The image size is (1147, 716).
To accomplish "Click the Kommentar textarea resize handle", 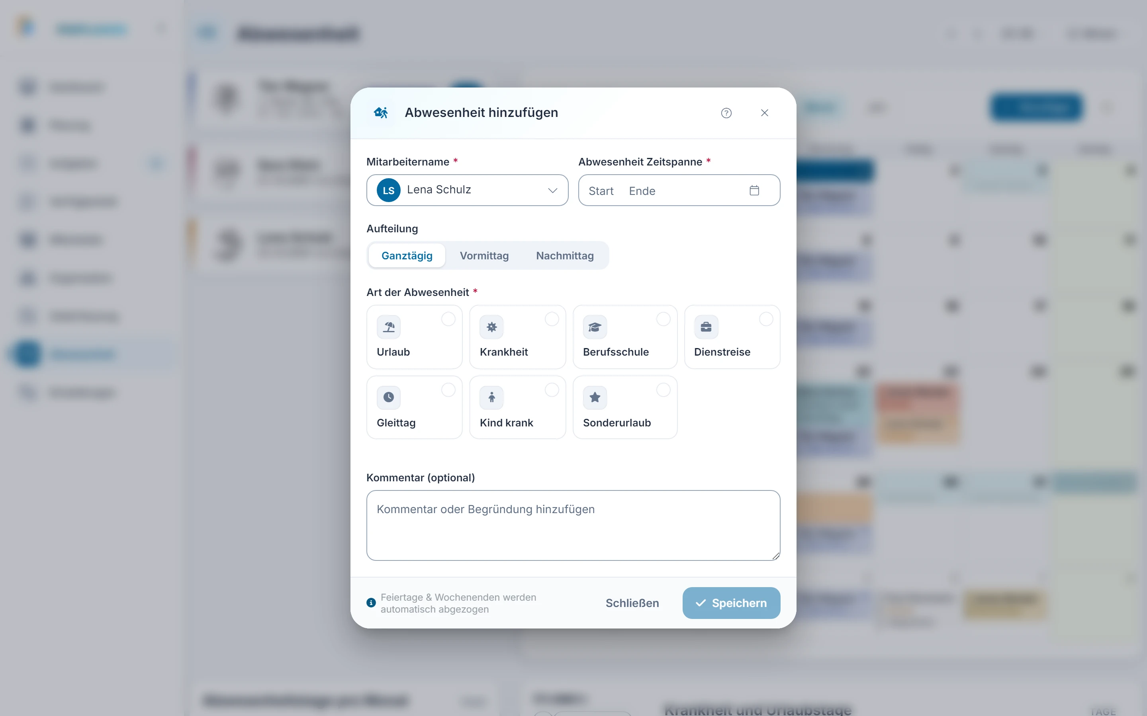I will [x=775, y=556].
